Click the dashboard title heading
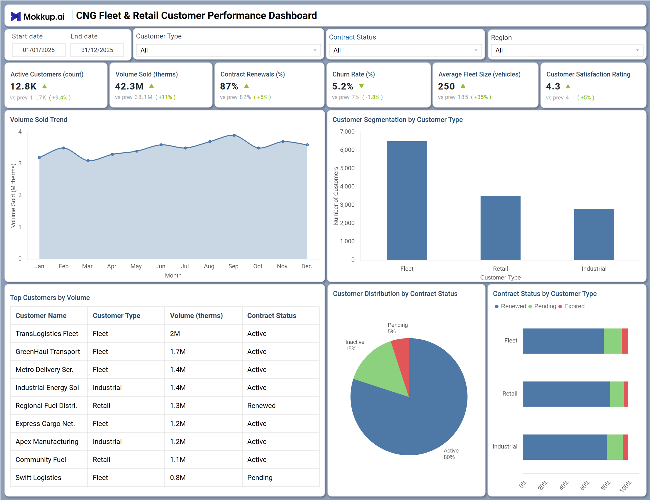The image size is (650, 500). [196, 15]
